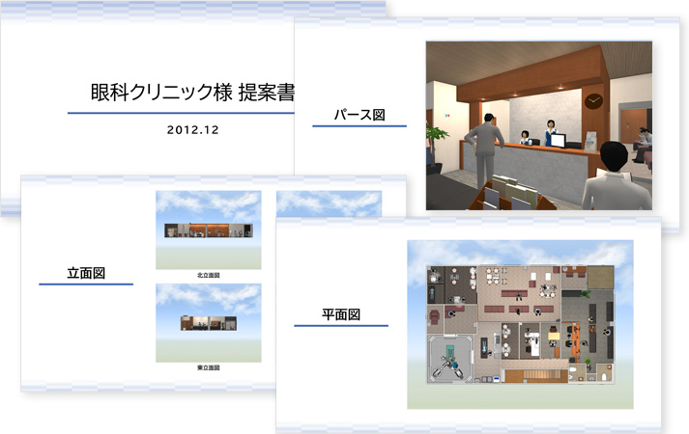The image size is (689, 434).
Task: Open the clinic floor plan image
Action: pyautogui.click(x=520, y=323)
